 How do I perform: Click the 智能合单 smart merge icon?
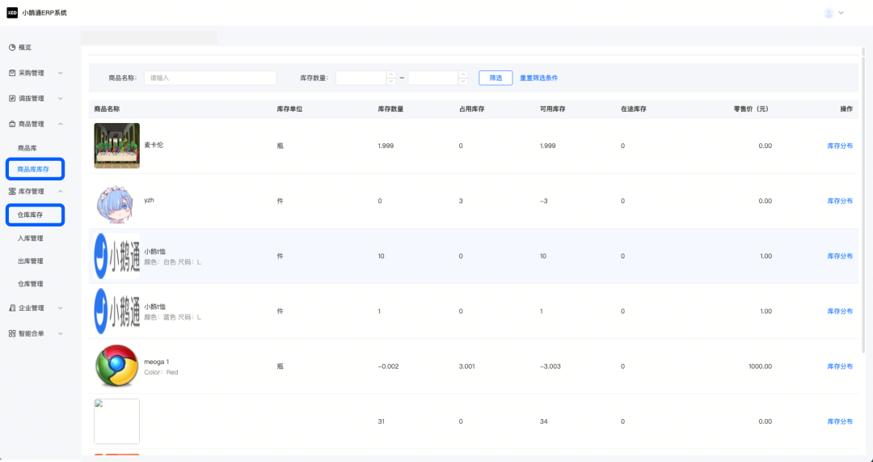click(12, 333)
